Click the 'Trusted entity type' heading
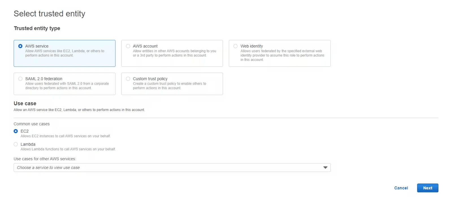Viewport: 450px width, 204px height. (37, 28)
